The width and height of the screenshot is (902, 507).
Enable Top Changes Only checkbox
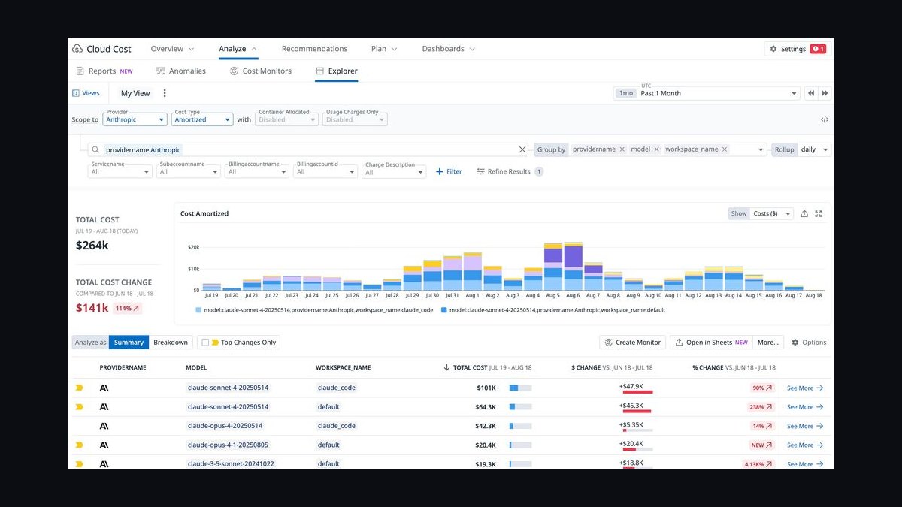(205, 343)
